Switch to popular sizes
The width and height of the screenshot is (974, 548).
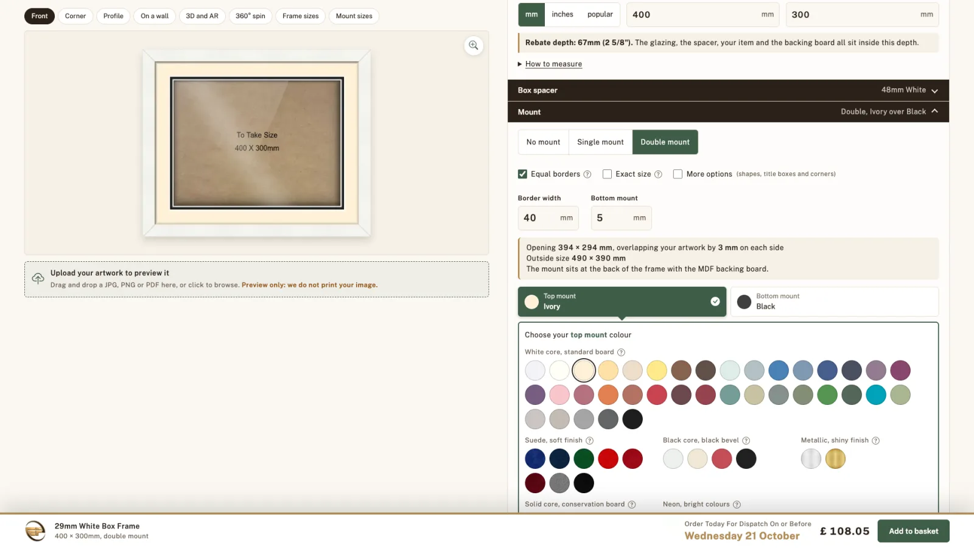(600, 15)
